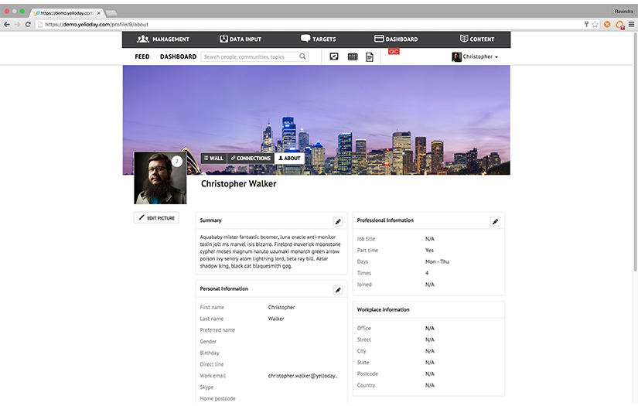638x406 pixels.
Task: Go to Targets section
Action: [318, 39]
